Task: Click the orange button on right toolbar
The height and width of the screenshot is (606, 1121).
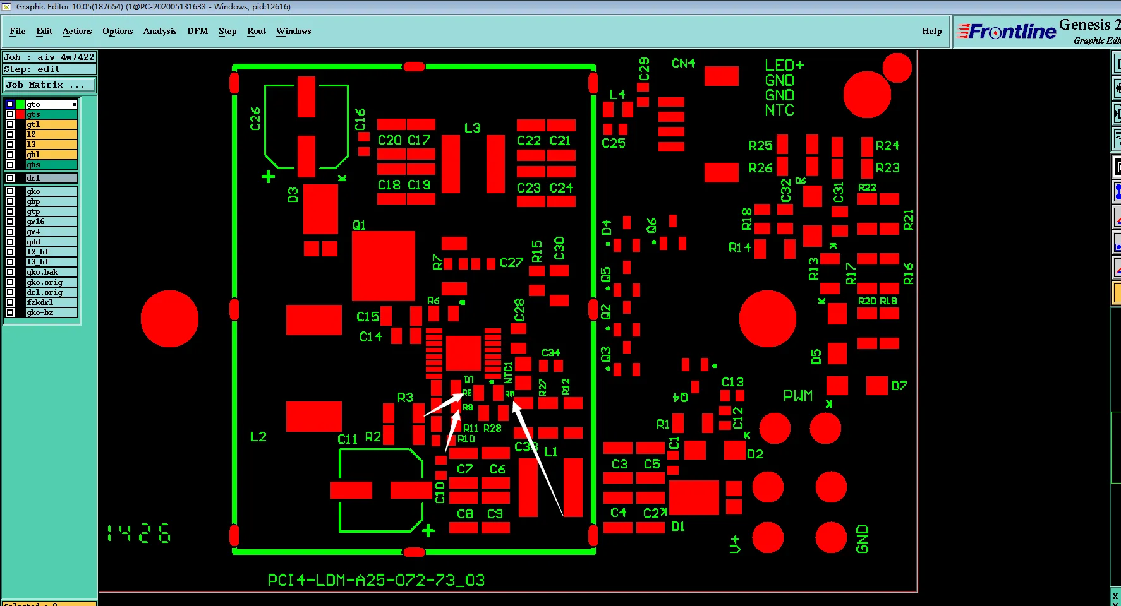Action: [1117, 293]
